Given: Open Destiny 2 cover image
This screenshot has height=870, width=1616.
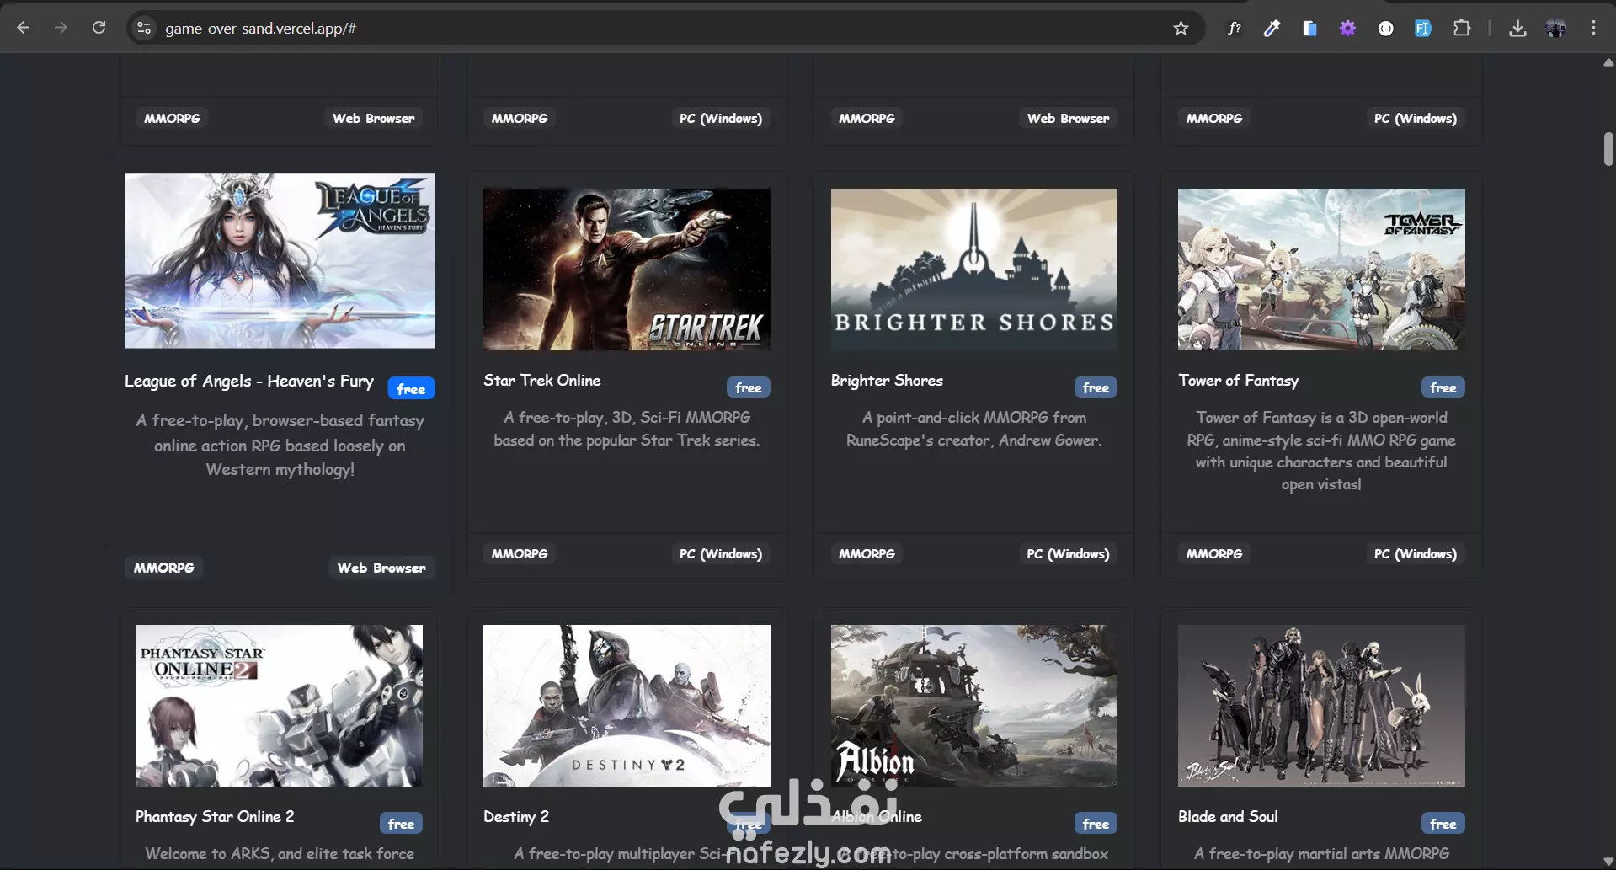Looking at the screenshot, I should (x=627, y=706).
